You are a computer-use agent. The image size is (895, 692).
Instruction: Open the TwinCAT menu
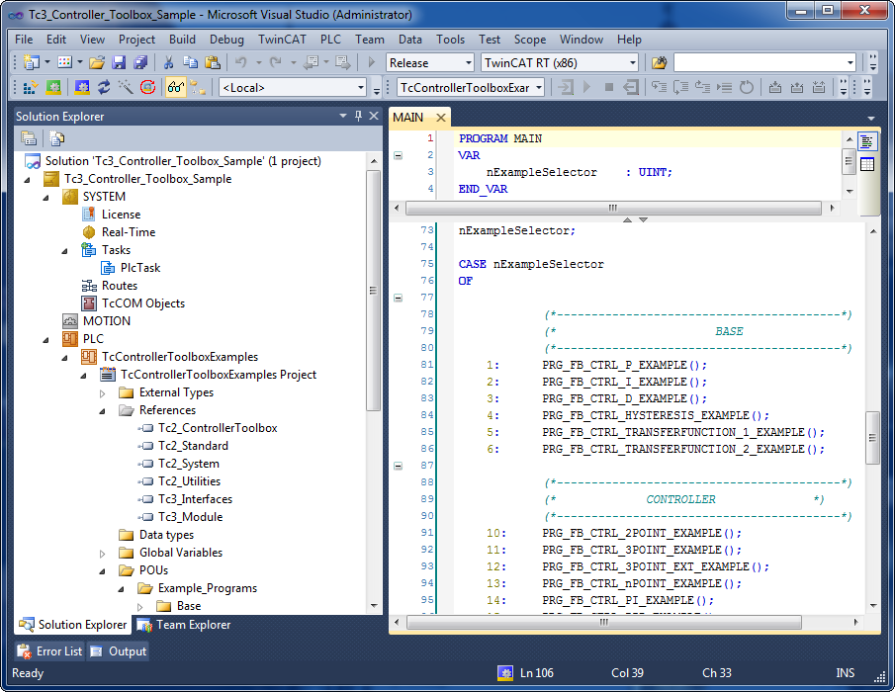point(282,40)
